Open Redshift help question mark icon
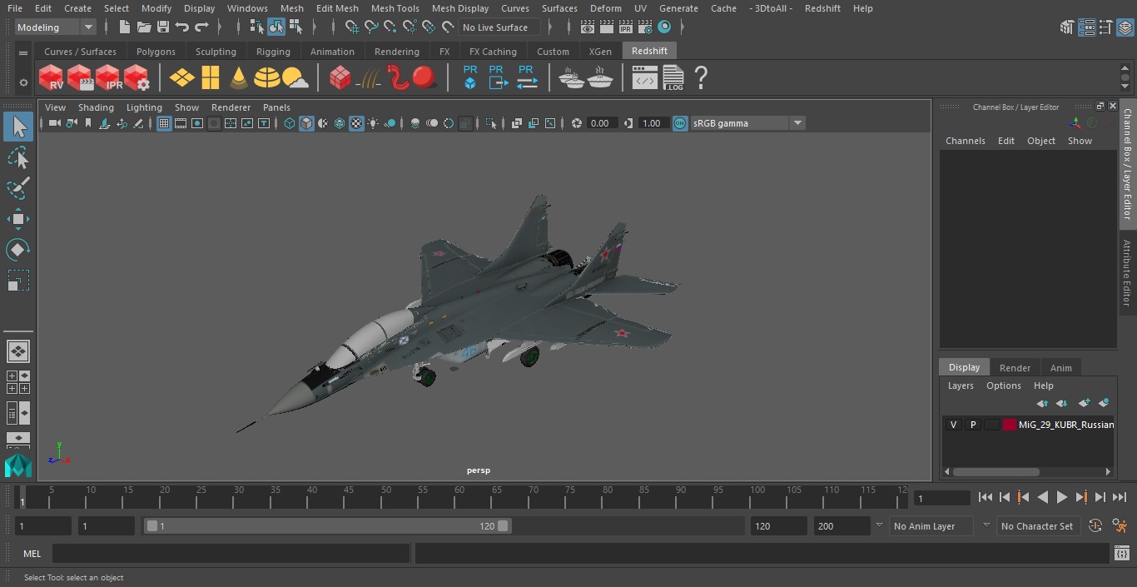This screenshot has width=1137, height=587. click(x=701, y=78)
